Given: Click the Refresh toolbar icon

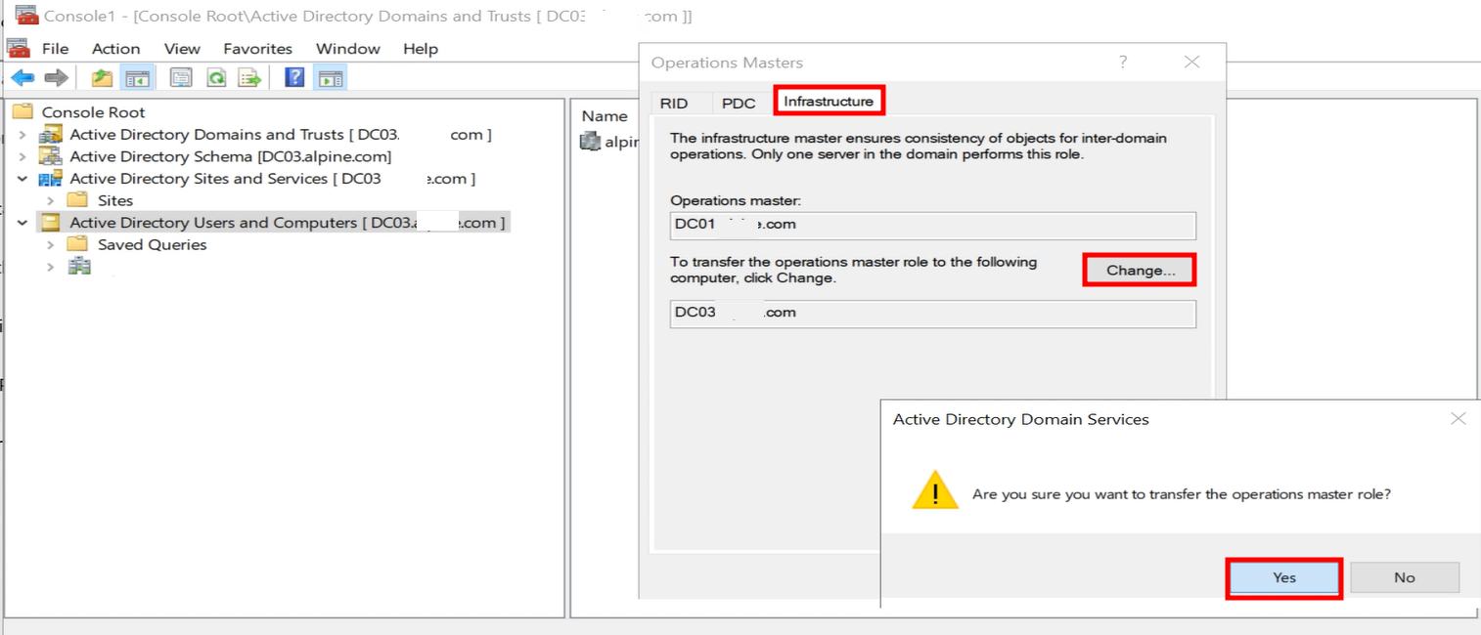Looking at the screenshot, I should (x=216, y=78).
